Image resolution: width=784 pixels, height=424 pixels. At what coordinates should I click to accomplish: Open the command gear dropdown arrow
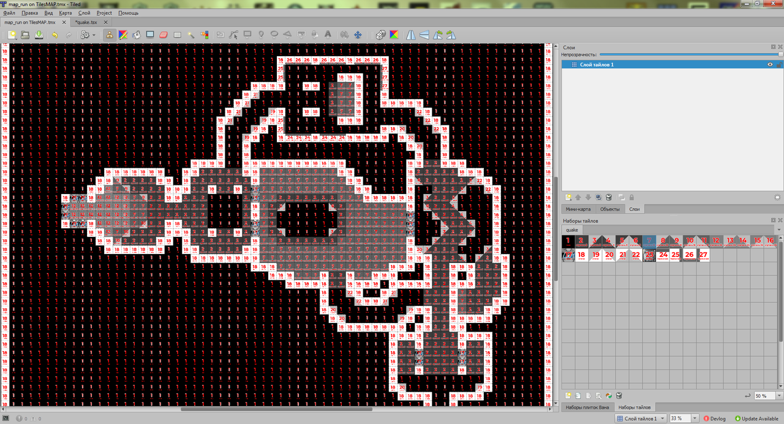coord(94,35)
